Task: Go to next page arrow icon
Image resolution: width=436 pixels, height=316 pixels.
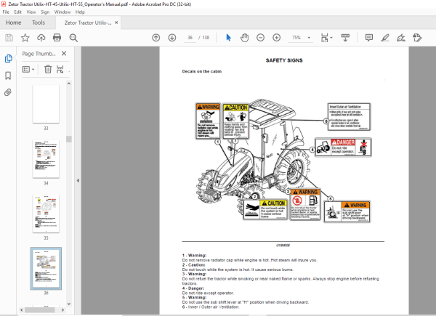Action: 172,38
